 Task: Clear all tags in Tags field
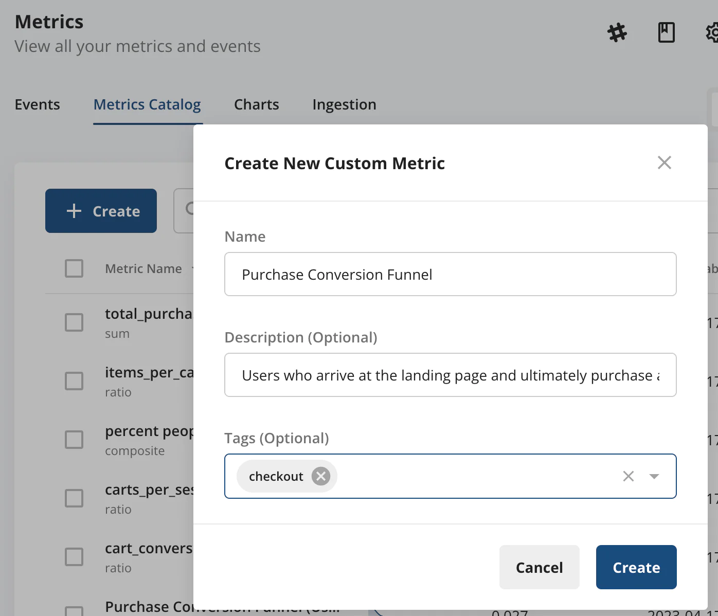click(628, 476)
